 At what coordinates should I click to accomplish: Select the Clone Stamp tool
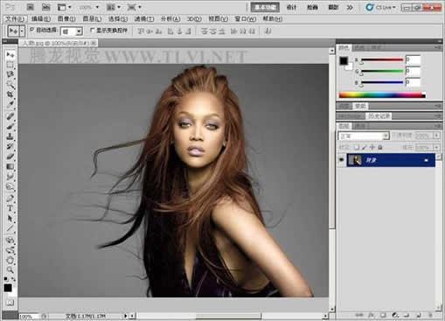tap(10, 136)
